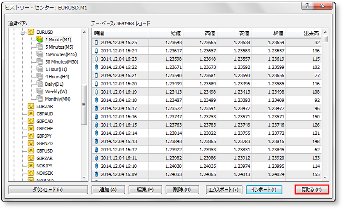Click the 30 Minutes(M30) database icon
343x209 pixels.
pyautogui.click(x=40, y=62)
